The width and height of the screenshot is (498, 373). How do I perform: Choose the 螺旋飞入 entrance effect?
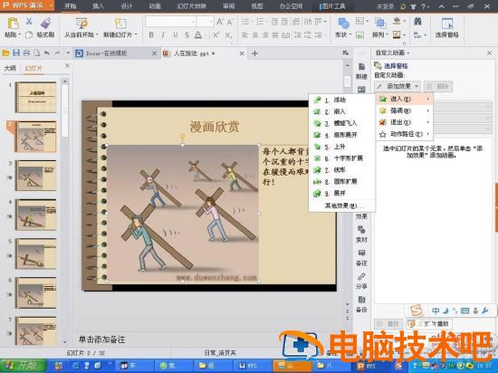pyautogui.click(x=341, y=123)
